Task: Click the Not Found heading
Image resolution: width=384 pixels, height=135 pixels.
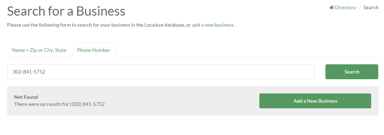Action: 26,97
